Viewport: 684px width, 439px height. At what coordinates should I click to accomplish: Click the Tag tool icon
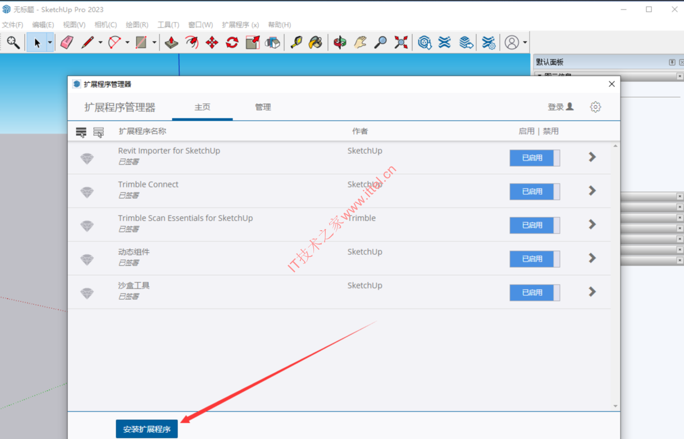pos(272,42)
